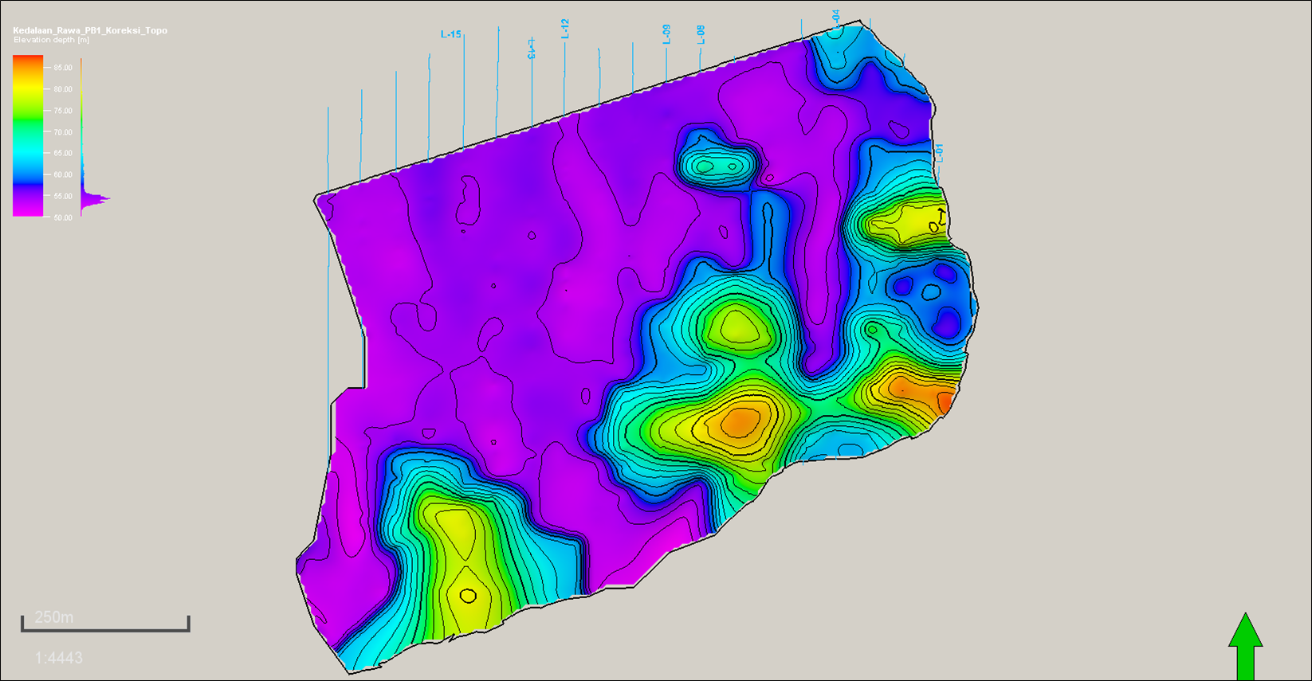Screen dimensions: 1312x681
Task: Pick the magenta bottom of the color scale
Action: pos(28,211)
